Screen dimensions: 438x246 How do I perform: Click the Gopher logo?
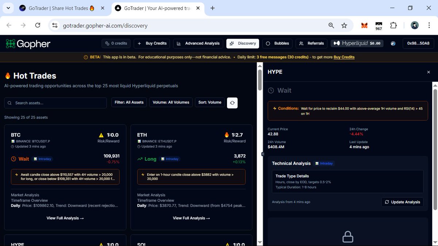(28, 44)
